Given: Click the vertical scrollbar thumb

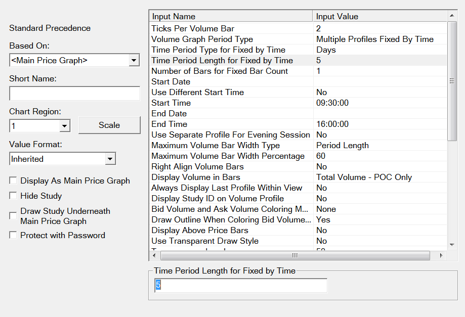Looking at the screenshot, I should click(452, 81).
